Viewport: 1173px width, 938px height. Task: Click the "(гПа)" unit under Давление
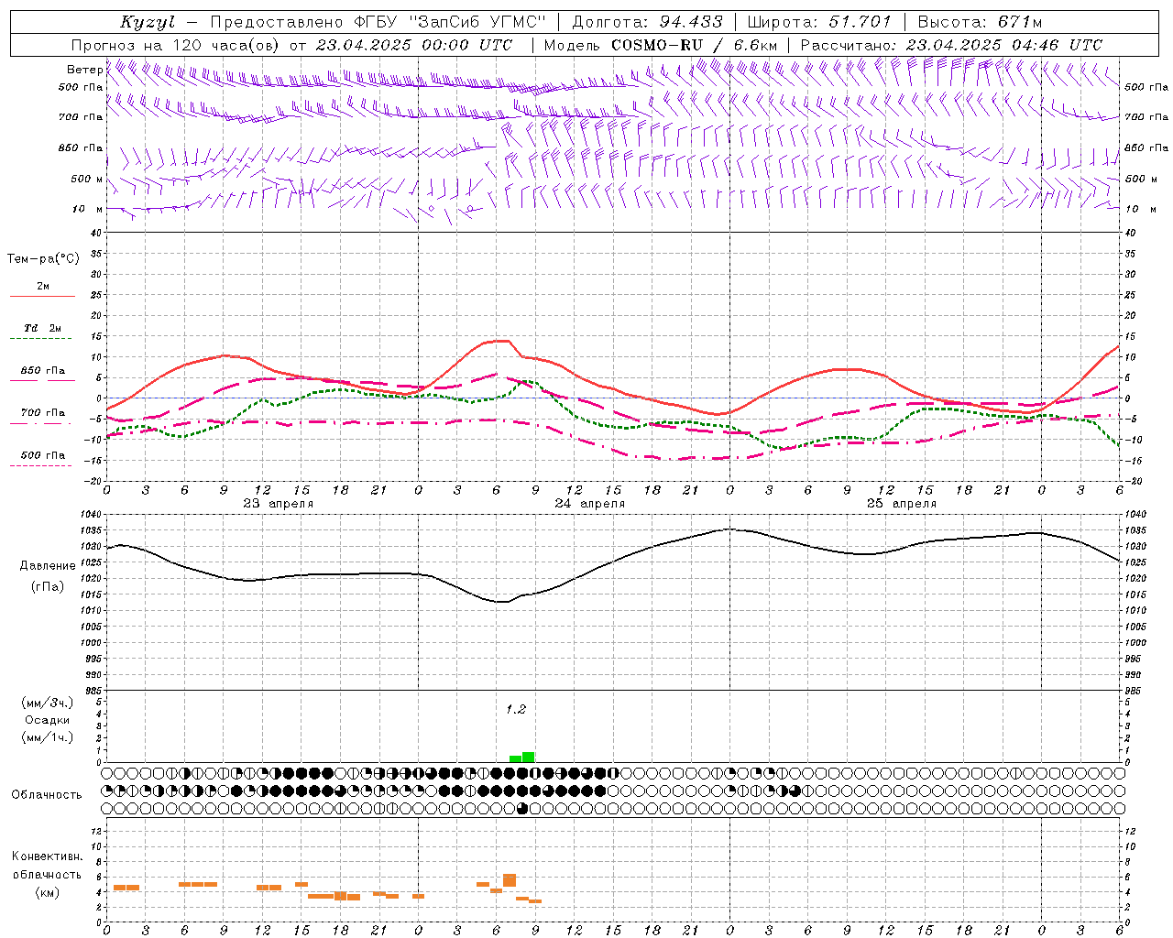point(48,587)
